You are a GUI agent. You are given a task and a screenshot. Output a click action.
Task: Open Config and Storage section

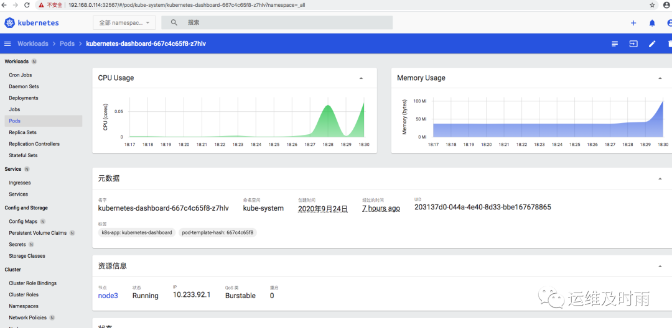pyautogui.click(x=26, y=208)
